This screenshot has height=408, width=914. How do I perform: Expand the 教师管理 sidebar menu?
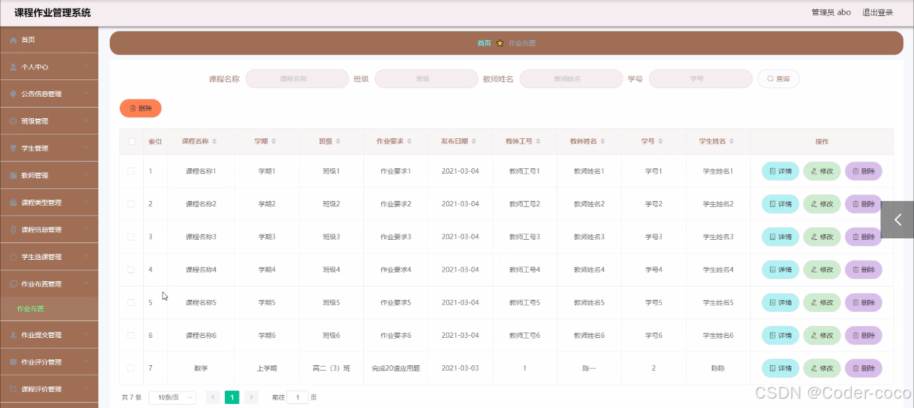(49, 176)
